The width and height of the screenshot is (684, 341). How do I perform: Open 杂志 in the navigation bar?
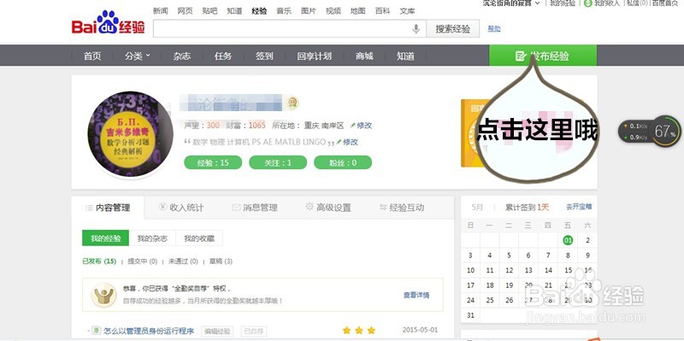[181, 56]
